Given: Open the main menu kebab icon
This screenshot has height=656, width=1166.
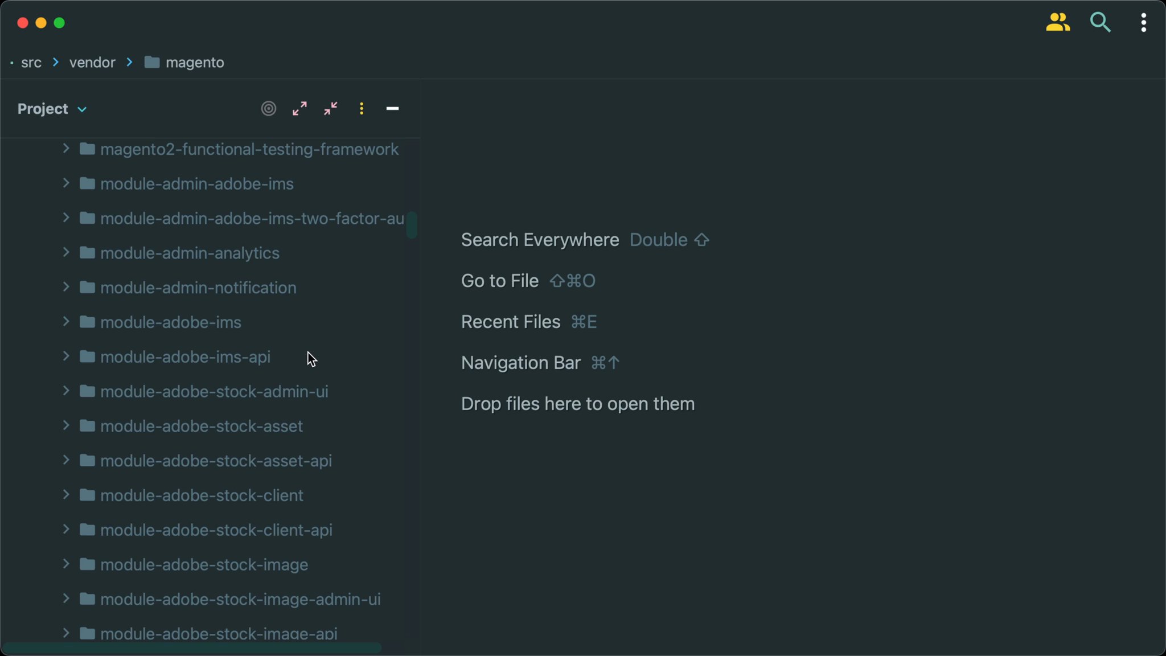Looking at the screenshot, I should pos(1143,22).
